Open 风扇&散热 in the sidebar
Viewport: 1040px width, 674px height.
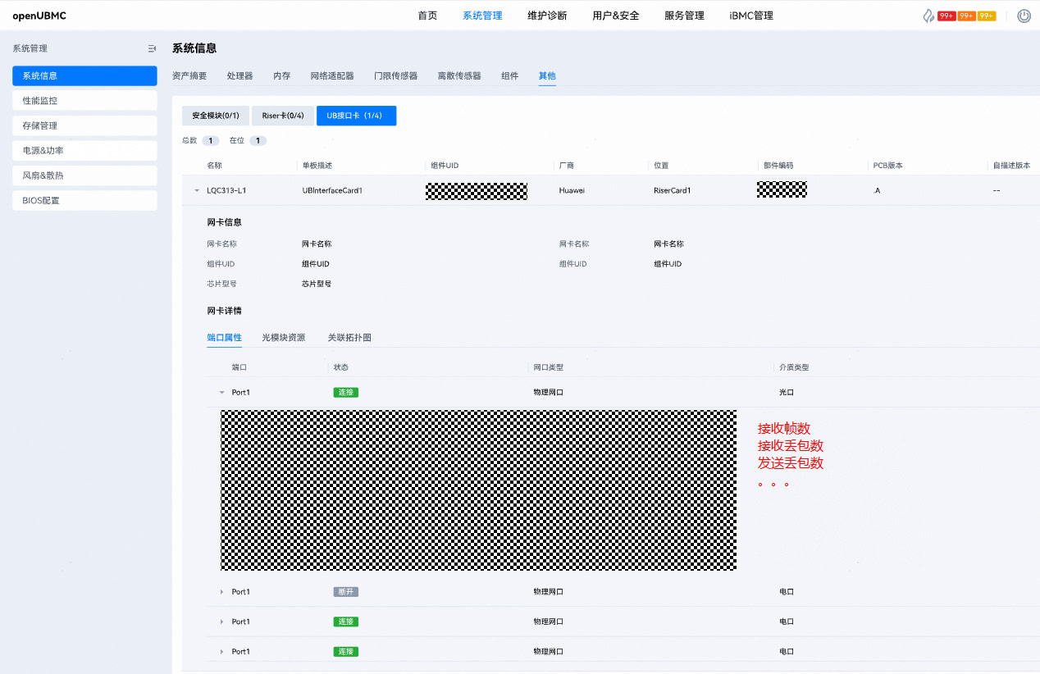(84, 175)
